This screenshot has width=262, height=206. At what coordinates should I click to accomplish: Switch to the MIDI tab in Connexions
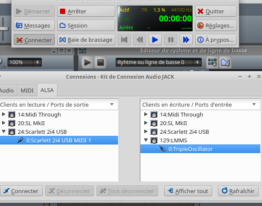tap(27, 90)
